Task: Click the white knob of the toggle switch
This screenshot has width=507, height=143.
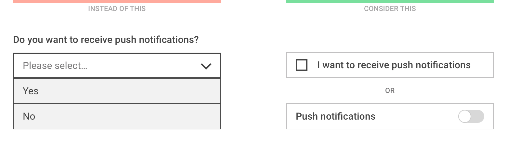Action: click(465, 116)
